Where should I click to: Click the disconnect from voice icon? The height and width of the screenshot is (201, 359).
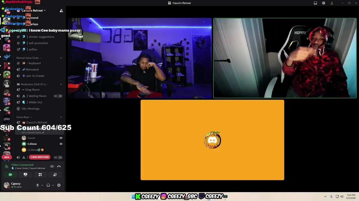click(x=59, y=166)
